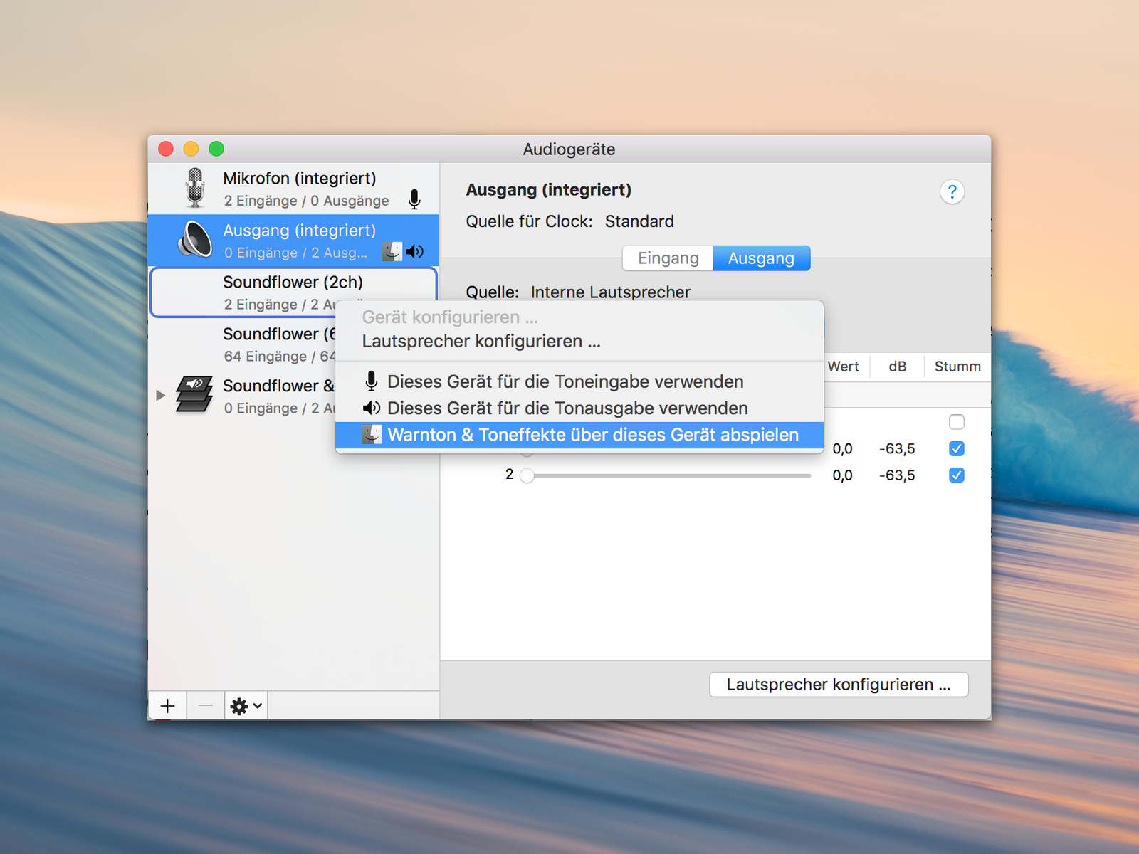The height and width of the screenshot is (854, 1139).
Task: Click the Quelle für Clock Standard value
Action: point(639,221)
